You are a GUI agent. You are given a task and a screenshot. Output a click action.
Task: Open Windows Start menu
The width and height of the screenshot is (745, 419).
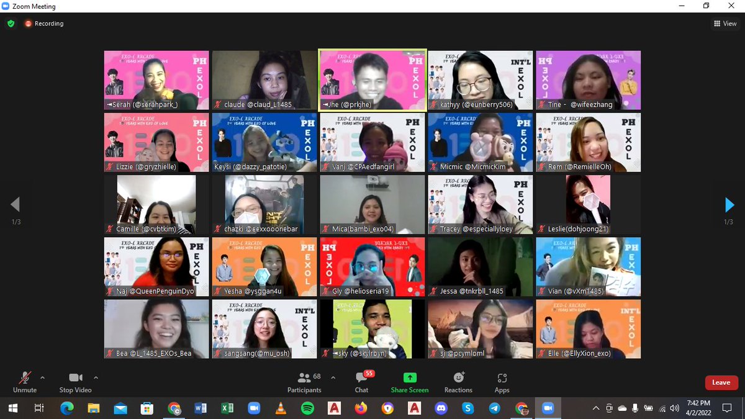[12, 408]
